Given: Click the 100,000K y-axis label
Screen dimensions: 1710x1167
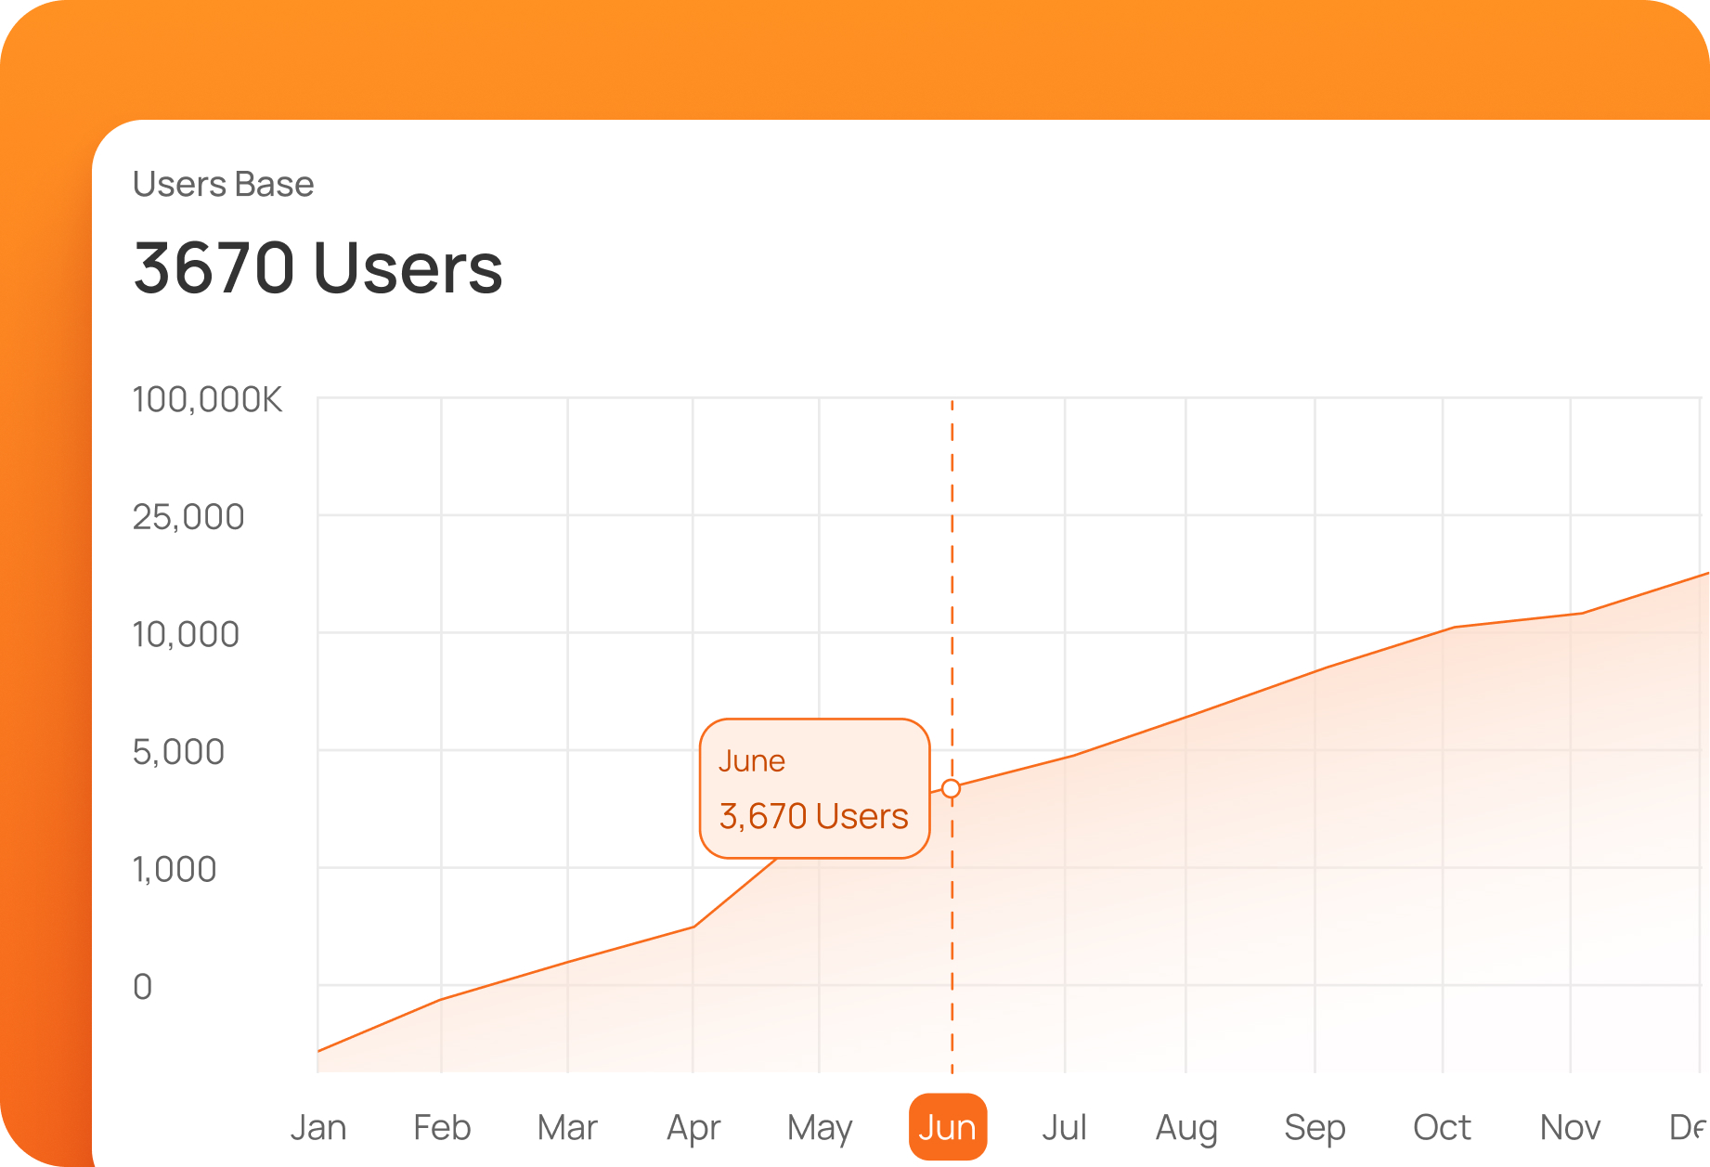Looking at the screenshot, I should 207,400.
